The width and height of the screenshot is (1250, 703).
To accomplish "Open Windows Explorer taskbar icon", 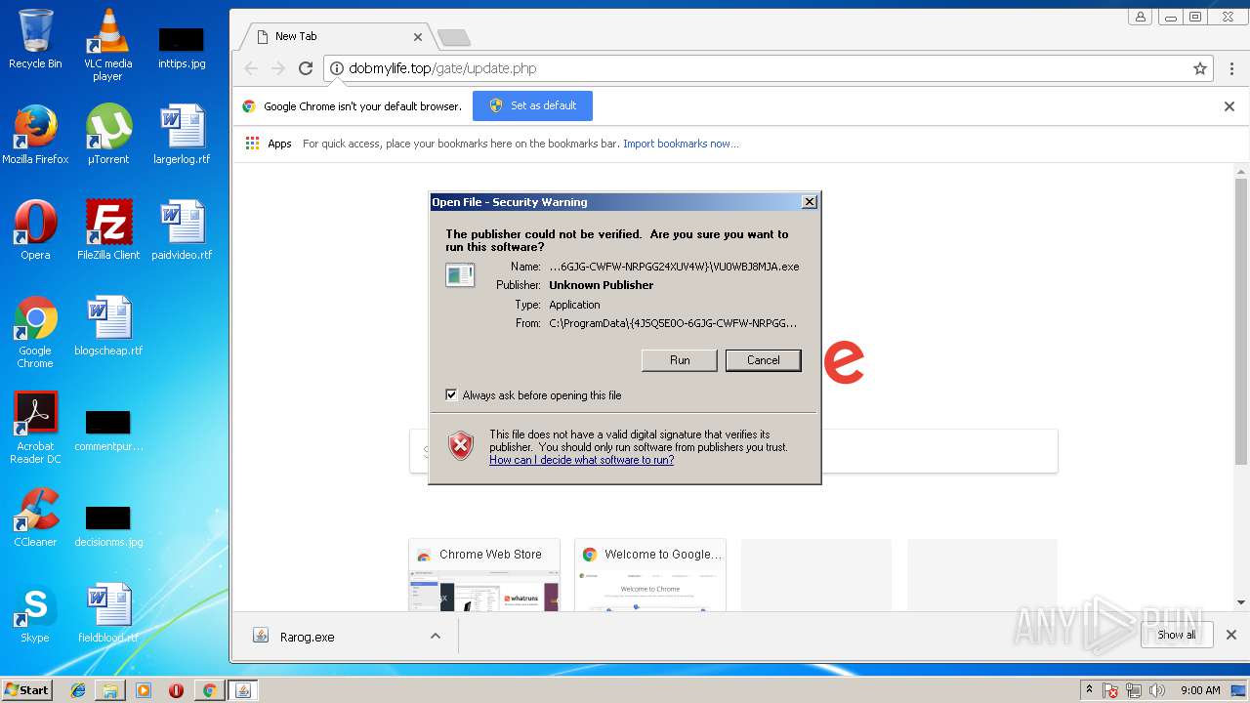I will pyautogui.click(x=110, y=690).
